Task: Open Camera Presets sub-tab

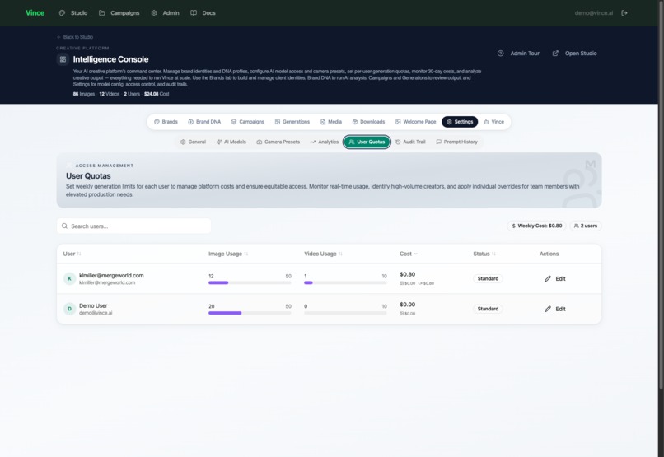Action: [278, 142]
